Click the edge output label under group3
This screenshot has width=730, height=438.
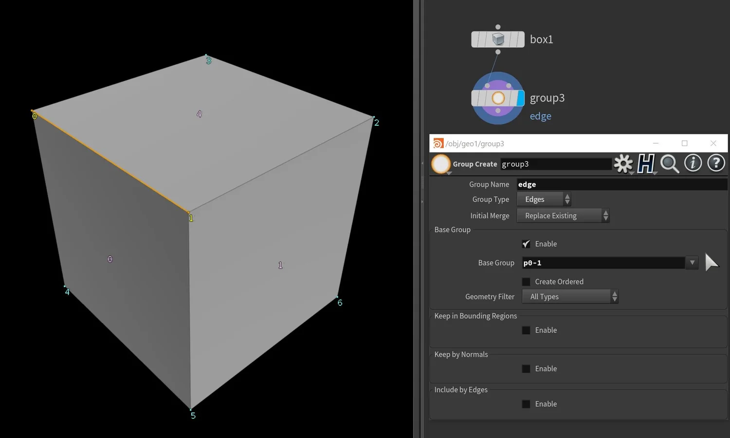point(540,116)
